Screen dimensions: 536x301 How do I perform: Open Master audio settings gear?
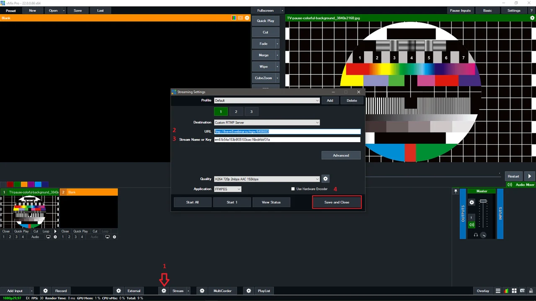pyautogui.click(x=472, y=202)
